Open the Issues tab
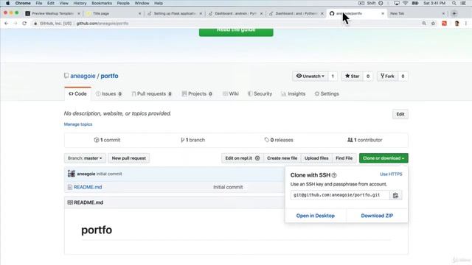 pos(108,93)
